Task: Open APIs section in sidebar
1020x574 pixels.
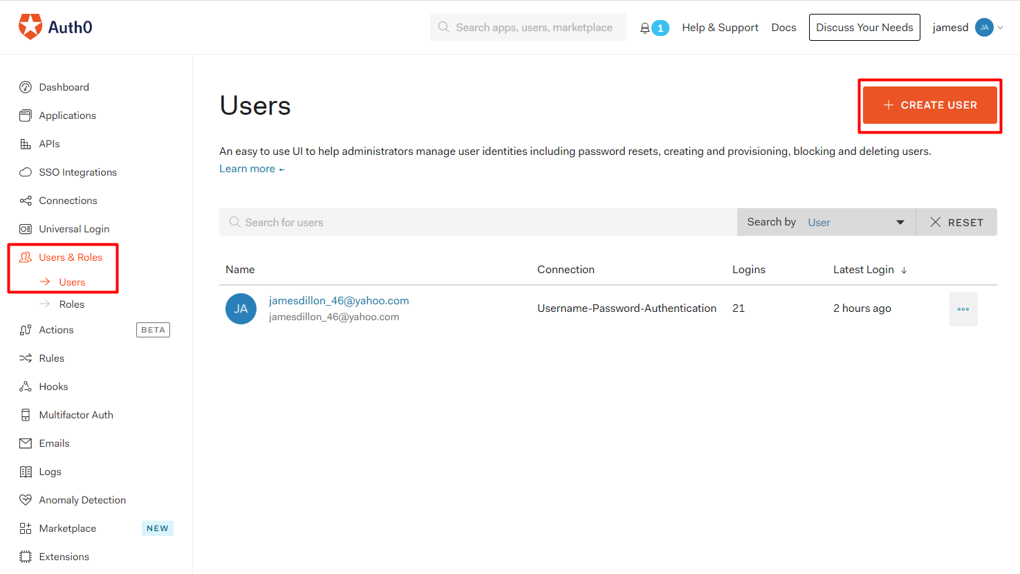Action: 50,144
